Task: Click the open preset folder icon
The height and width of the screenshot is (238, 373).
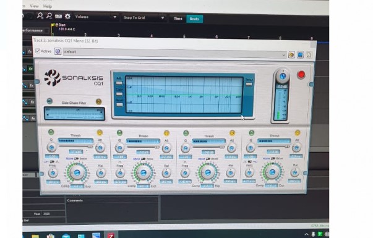Action: (x=291, y=55)
